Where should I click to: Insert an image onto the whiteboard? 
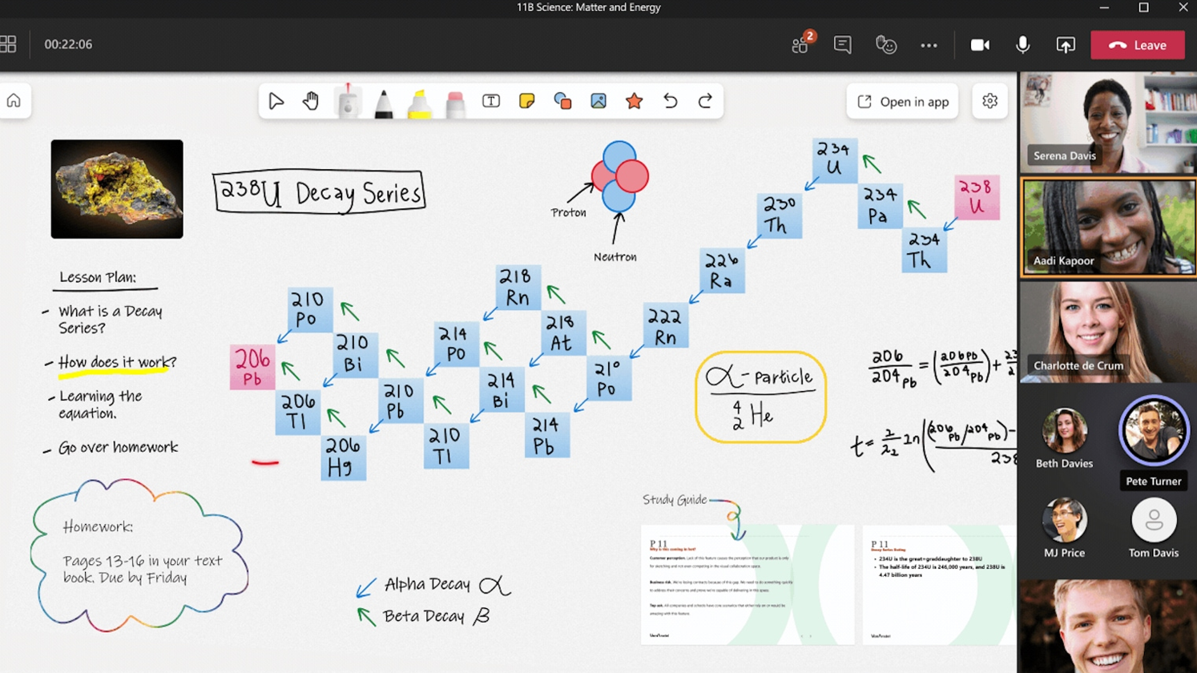click(x=598, y=102)
